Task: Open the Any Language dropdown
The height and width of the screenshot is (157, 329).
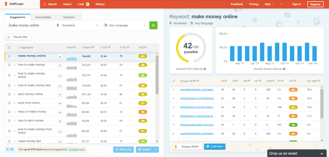Action: [124, 25]
